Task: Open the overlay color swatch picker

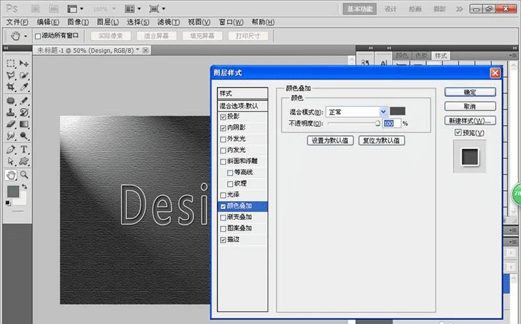Action: [397, 111]
